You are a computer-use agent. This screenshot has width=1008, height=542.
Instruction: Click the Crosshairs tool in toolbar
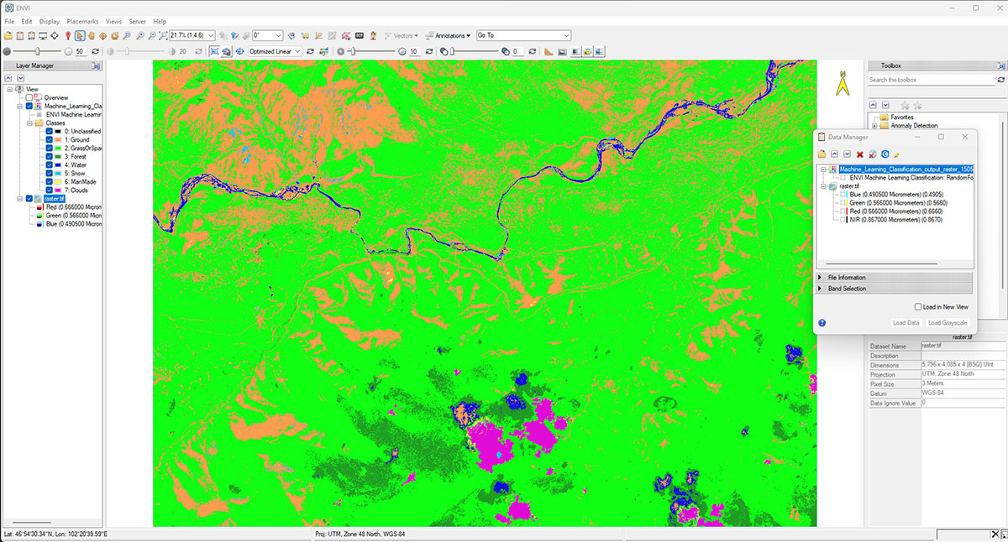(55, 36)
